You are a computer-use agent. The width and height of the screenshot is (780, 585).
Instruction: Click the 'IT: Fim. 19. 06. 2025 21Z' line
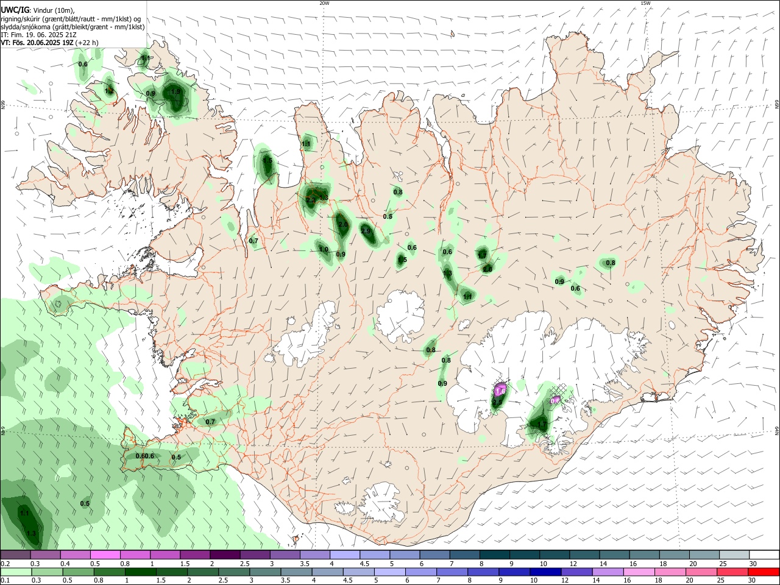click(40, 35)
